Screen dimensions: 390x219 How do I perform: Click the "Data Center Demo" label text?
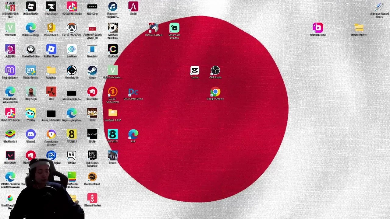pyautogui.click(x=133, y=99)
